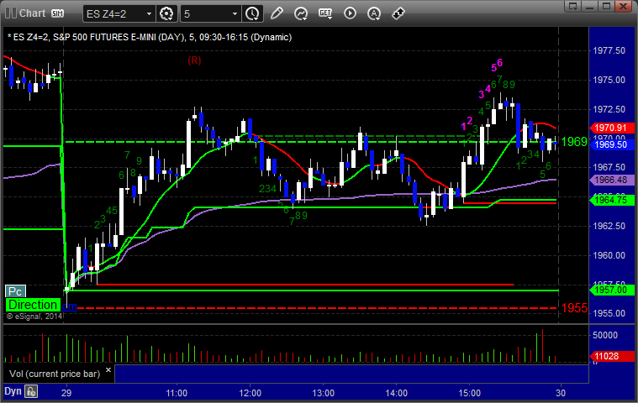Screen dimensions: 638x403
Task: Click the Dyn scaling button
Action: (13, 391)
